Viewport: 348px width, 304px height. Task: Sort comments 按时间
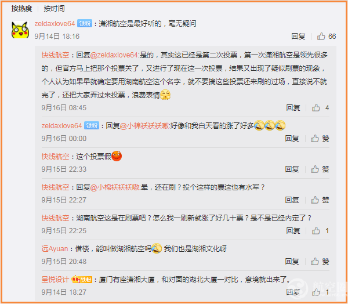[x=54, y=9]
